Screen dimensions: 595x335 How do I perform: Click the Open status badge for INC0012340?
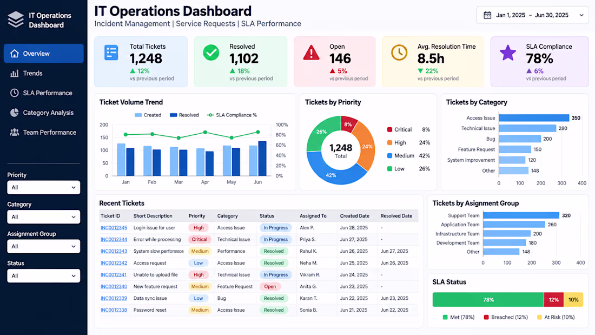270,286
